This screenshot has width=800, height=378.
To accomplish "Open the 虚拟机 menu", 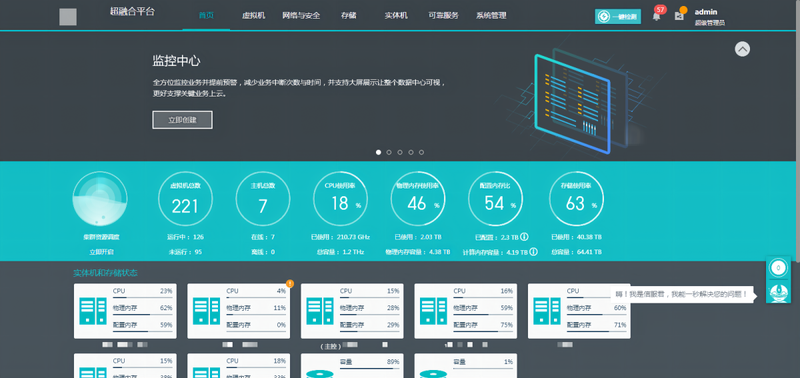I will coord(253,15).
